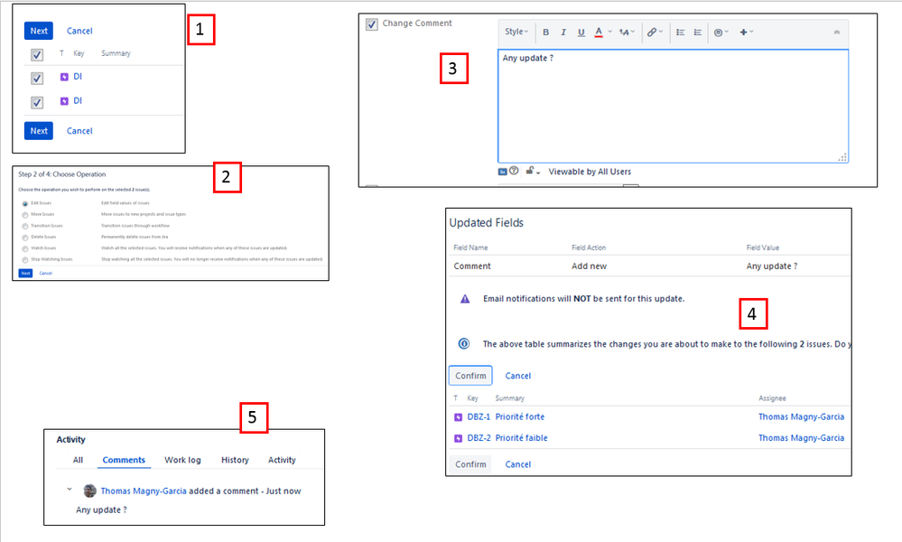Insert a numbered list
This screenshot has height=542, width=902.
coord(698,33)
